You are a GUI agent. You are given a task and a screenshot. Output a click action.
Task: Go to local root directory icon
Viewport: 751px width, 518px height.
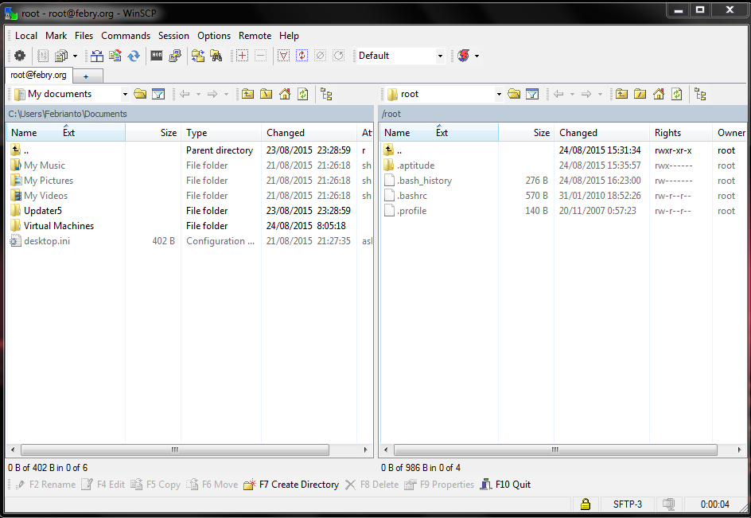click(x=266, y=94)
